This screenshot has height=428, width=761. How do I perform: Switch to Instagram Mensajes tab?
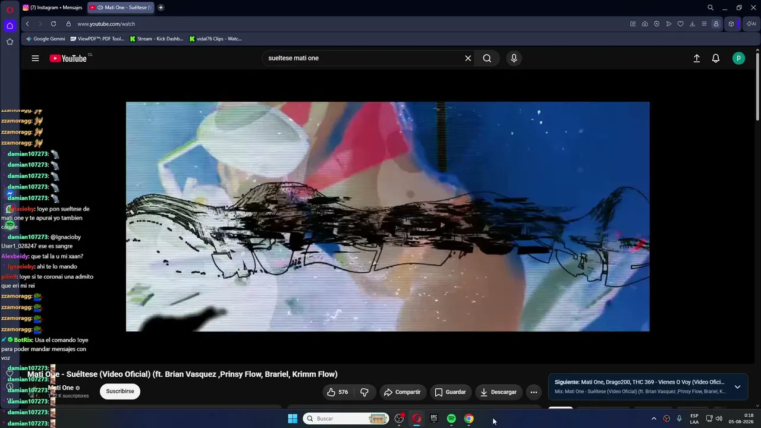click(x=53, y=8)
